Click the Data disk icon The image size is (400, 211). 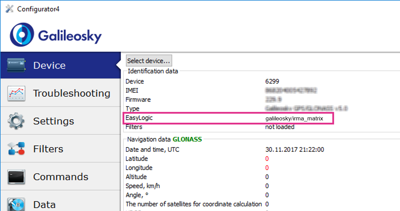point(16,204)
